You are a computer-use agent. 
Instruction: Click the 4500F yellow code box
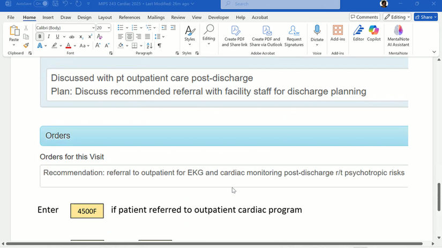click(x=87, y=211)
